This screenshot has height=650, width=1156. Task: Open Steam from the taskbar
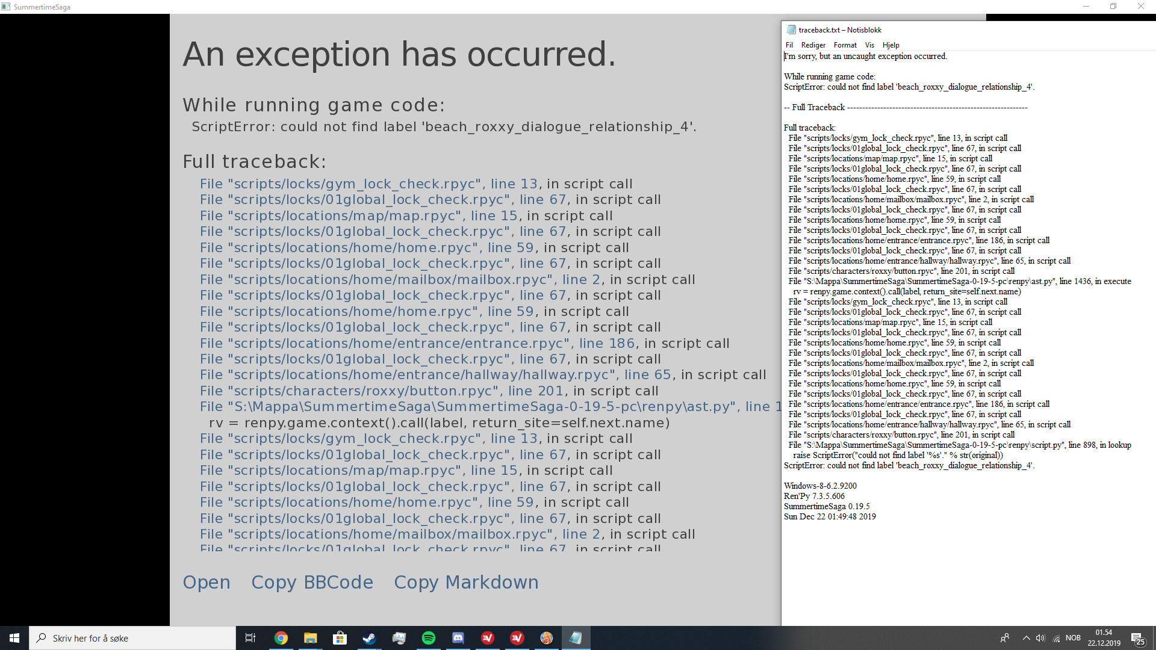point(369,638)
